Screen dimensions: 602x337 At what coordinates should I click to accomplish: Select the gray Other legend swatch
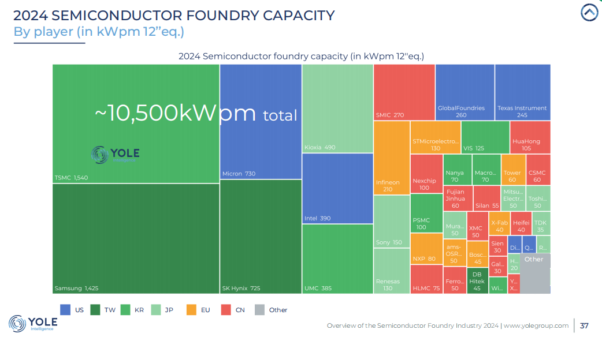(x=260, y=310)
